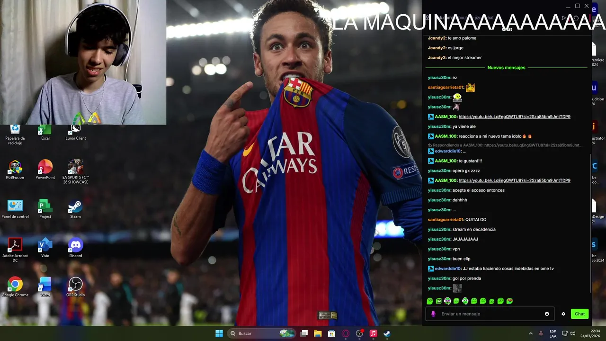Show hidden system tray icons
The image size is (606, 341).
(531, 333)
